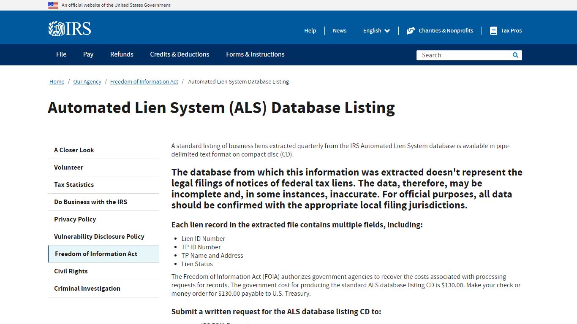The width and height of the screenshot is (577, 324).
Task: Select Tax Statistics in the sidebar
Action: pos(103,185)
